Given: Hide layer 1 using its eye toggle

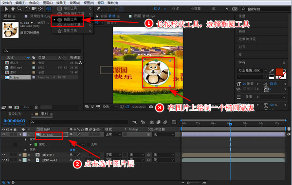Looking at the screenshot, I should 3,134.
